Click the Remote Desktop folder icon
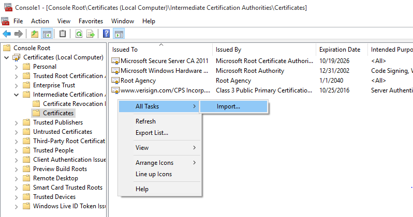 point(26,178)
